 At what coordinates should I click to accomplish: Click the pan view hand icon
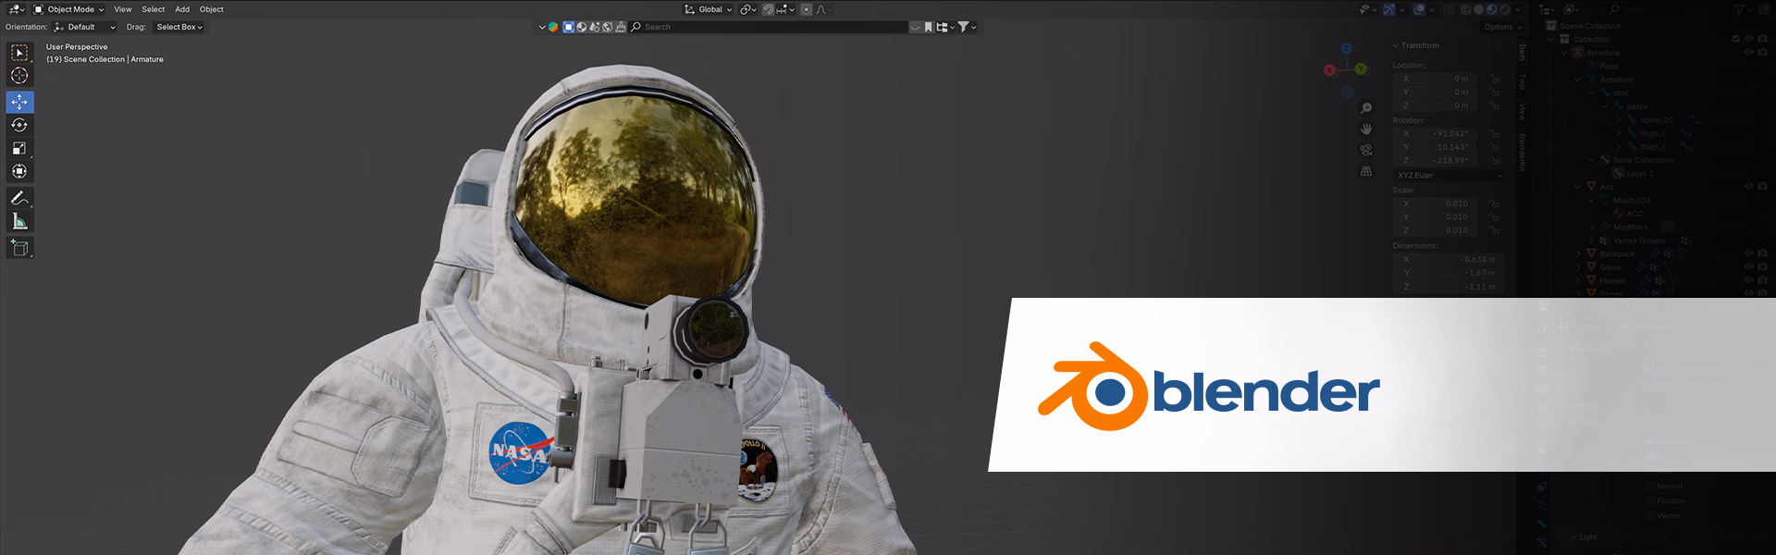pyautogui.click(x=1366, y=129)
